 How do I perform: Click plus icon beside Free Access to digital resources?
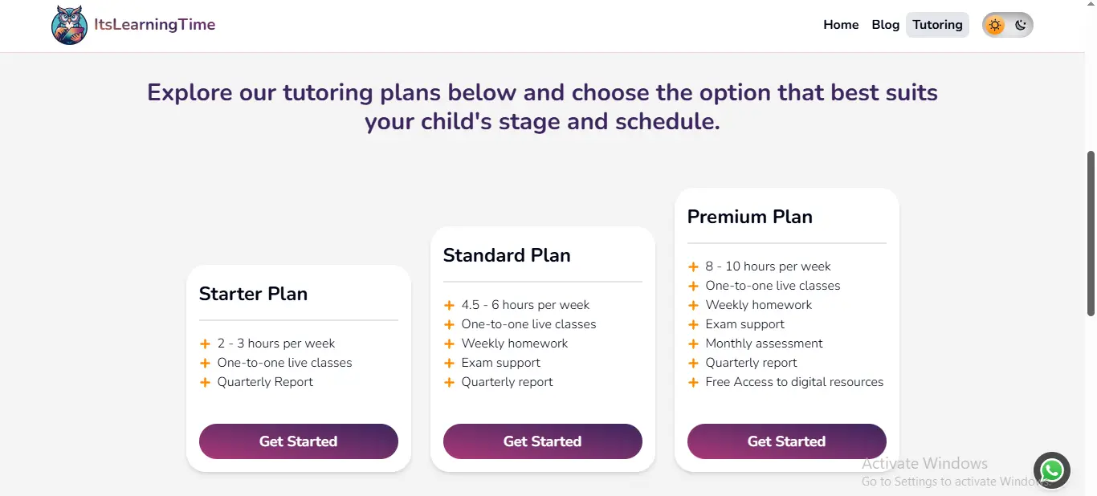click(693, 382)
